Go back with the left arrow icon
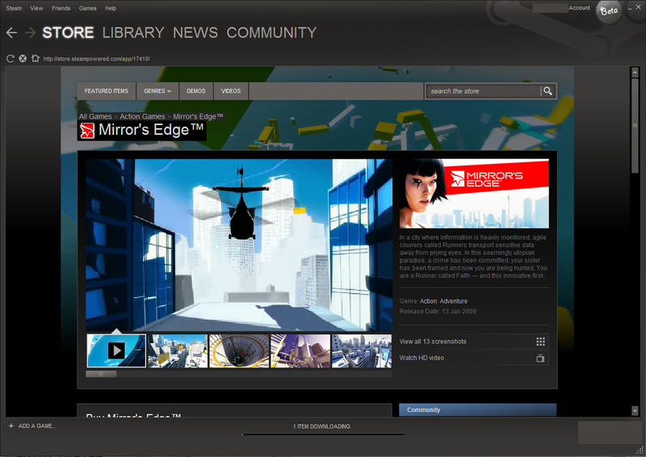This screenshot has width=646, height=457. [x=11, y=32]
